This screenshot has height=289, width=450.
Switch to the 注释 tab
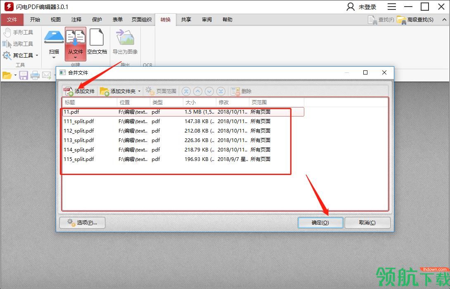76,20
